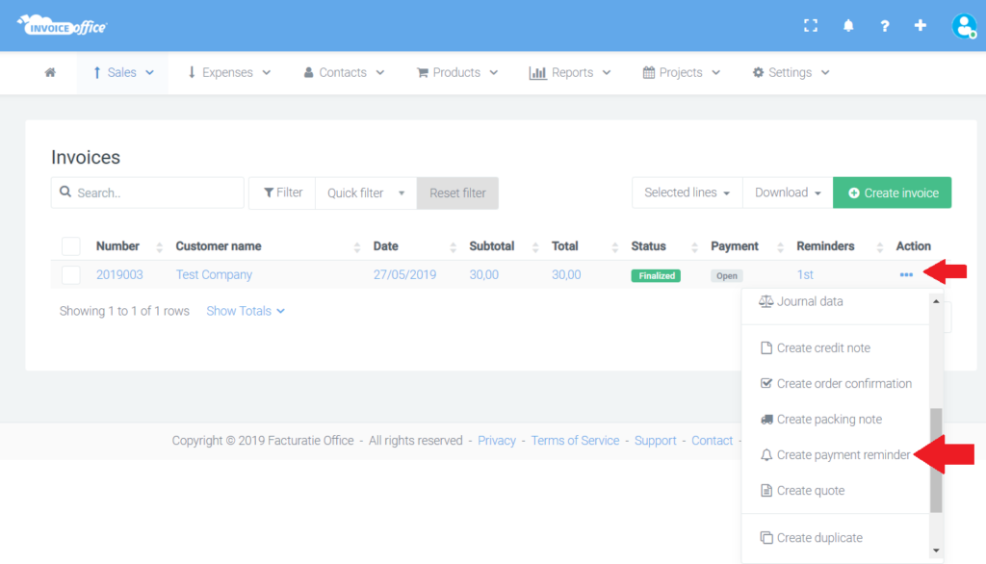The image size is (986, 564).
Task: Go to the home icon
Action: click(50, 72)
